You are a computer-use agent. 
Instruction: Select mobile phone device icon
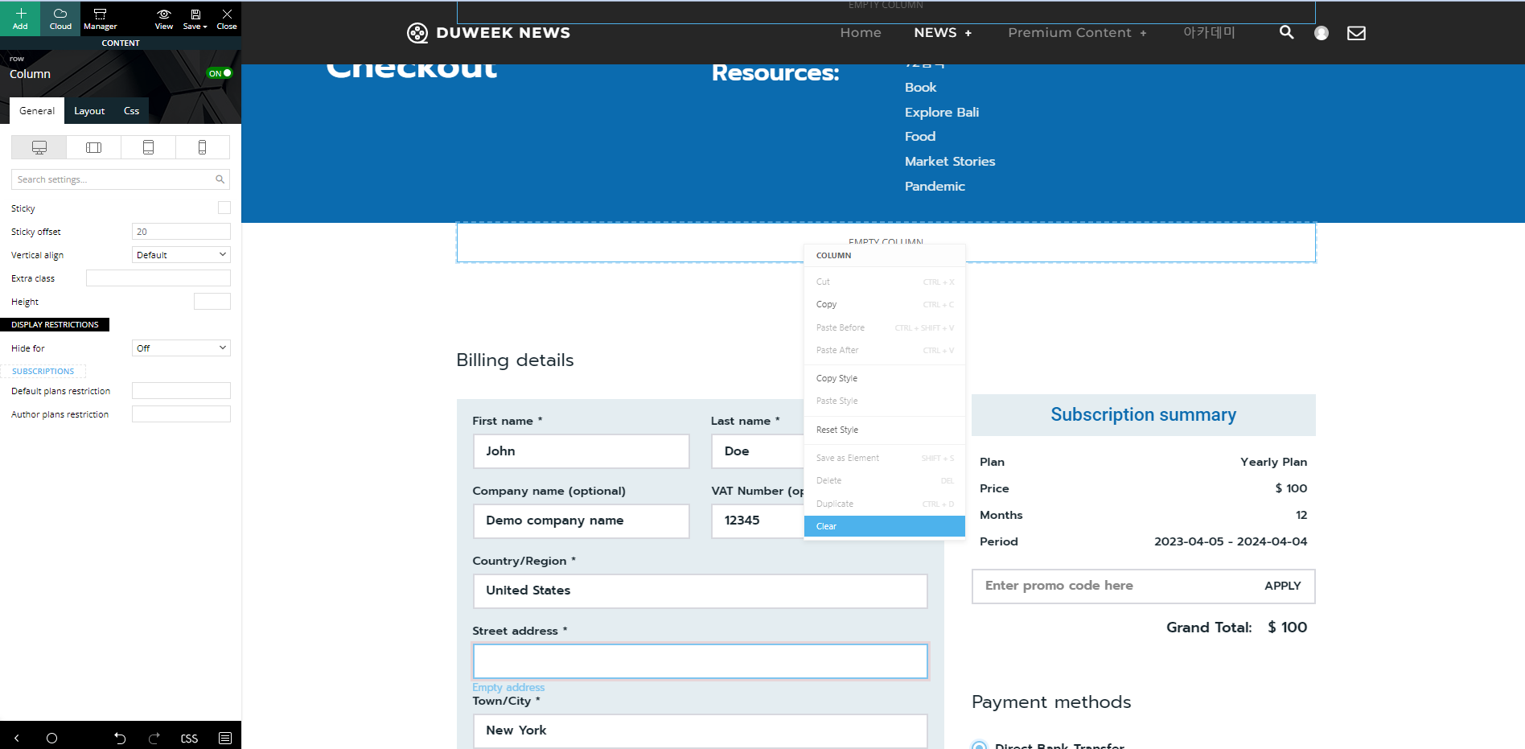[202, 147]
